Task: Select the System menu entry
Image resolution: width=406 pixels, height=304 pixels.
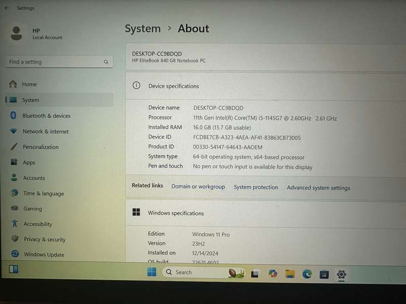Action: 59,100
